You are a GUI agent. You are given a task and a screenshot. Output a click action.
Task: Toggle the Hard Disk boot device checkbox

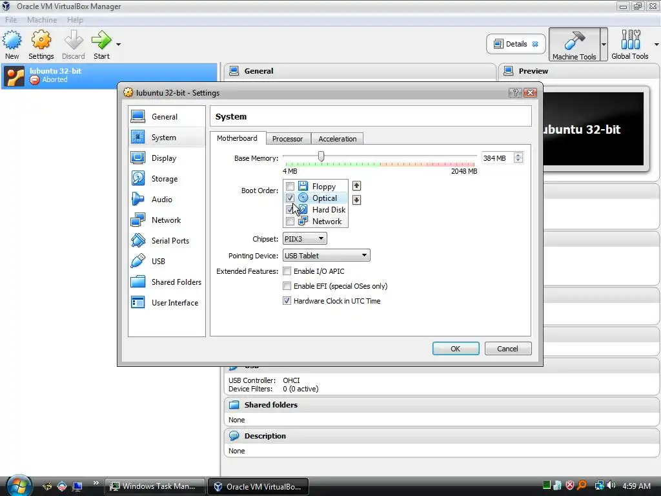pos(290,209)
